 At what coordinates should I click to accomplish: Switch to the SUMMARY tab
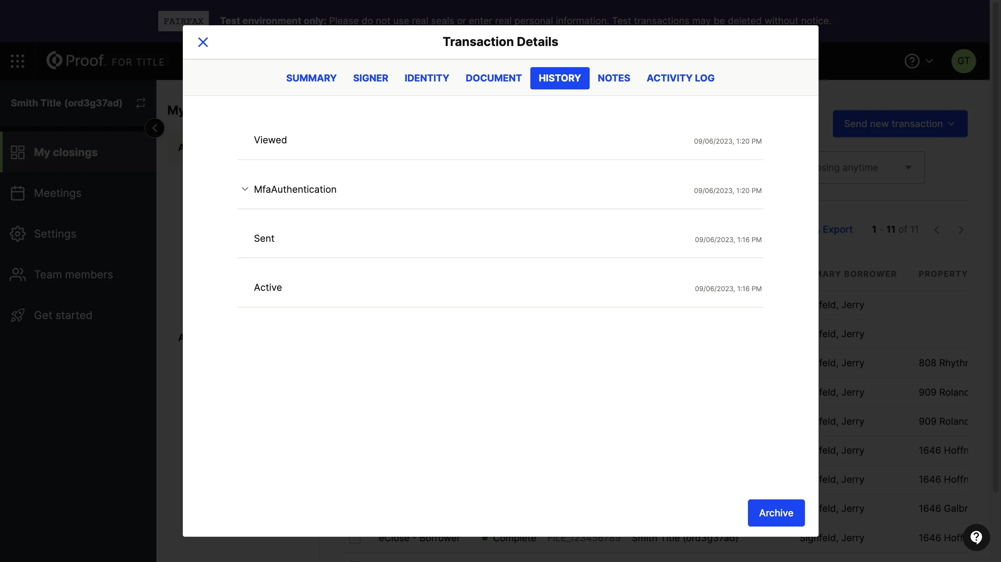coord(311,78)
